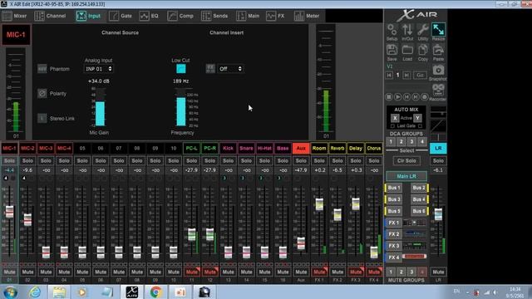Toggle Auto Mix Y group
Viewport: 532px width, 299px height.
(x=417, y=118)
